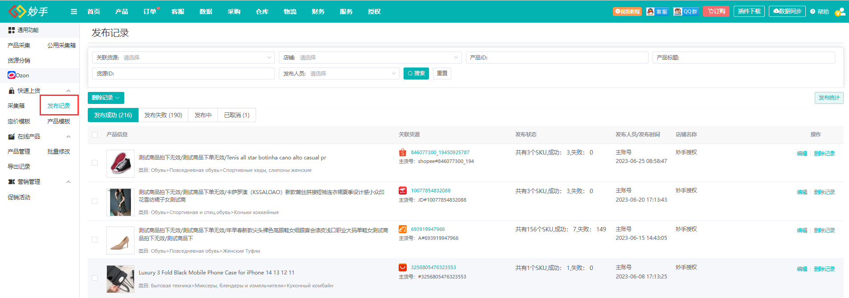The height and width of the screenshot is (298, 849).
Task: Click source link 693919947966
Action: [x=428, y=229]
